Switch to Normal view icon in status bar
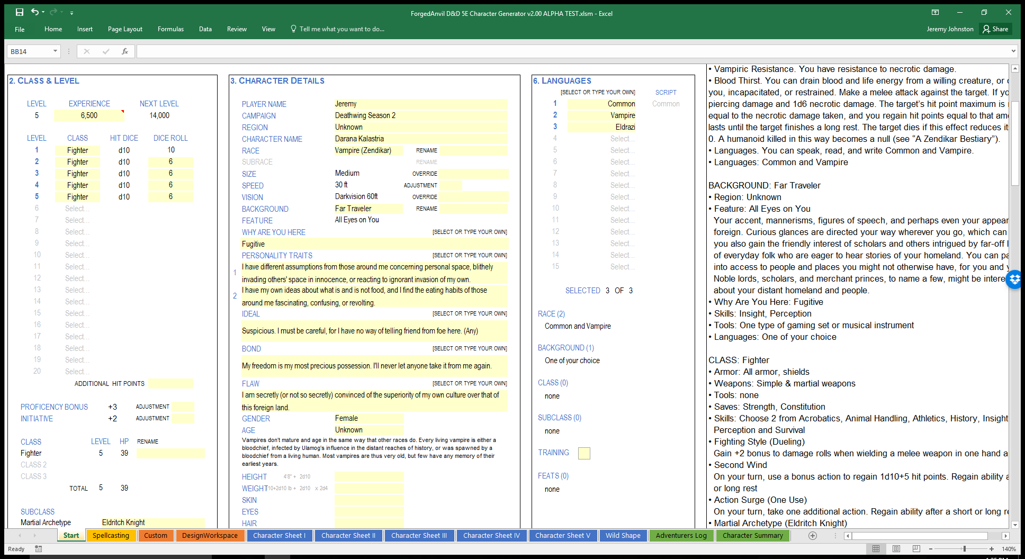The image size is (1025, 559). pyautogui.click(x=876, y=549)
